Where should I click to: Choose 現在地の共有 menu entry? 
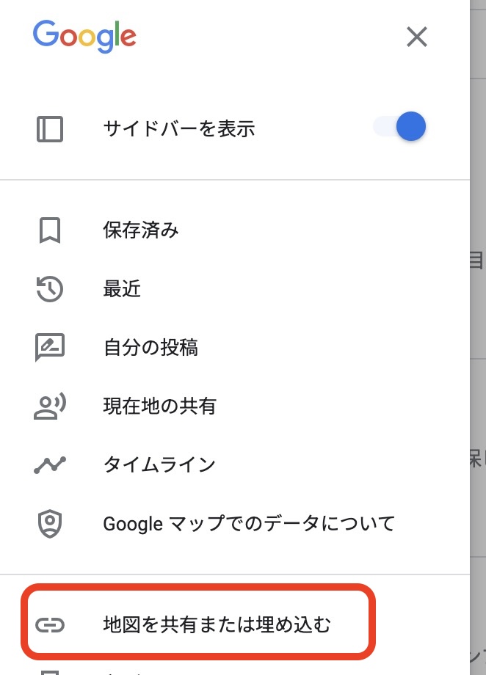point(159,406)
